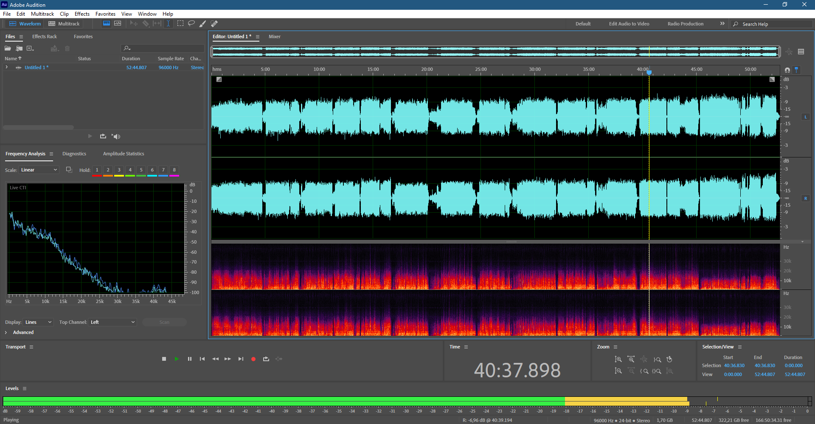Click the playhead marker on timeline ruler
Image resolution: width=815 pixels, height=424 pixels.
click(x=649, y=73)
